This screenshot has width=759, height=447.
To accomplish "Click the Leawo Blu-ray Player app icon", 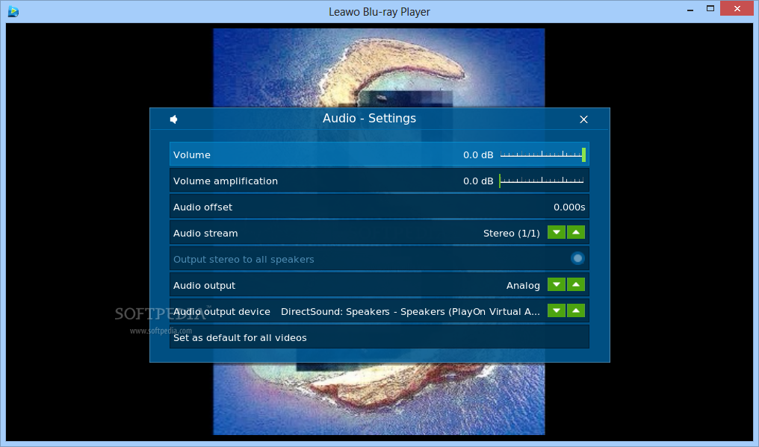I will [x=13, y=11].
